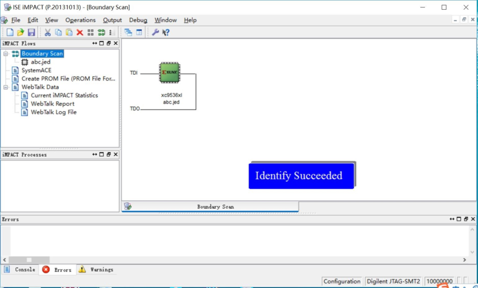Switch to the Warnings tab
This screenshot has width=478, height=288.
[x=96, y=270]
